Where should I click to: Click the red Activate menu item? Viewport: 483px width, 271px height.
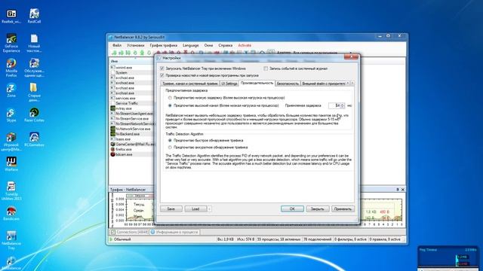[x=245, y=45]
